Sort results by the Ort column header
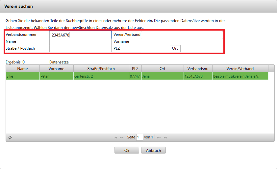The height and width of the screenshot is (169, 277). (x=162, y=69)
